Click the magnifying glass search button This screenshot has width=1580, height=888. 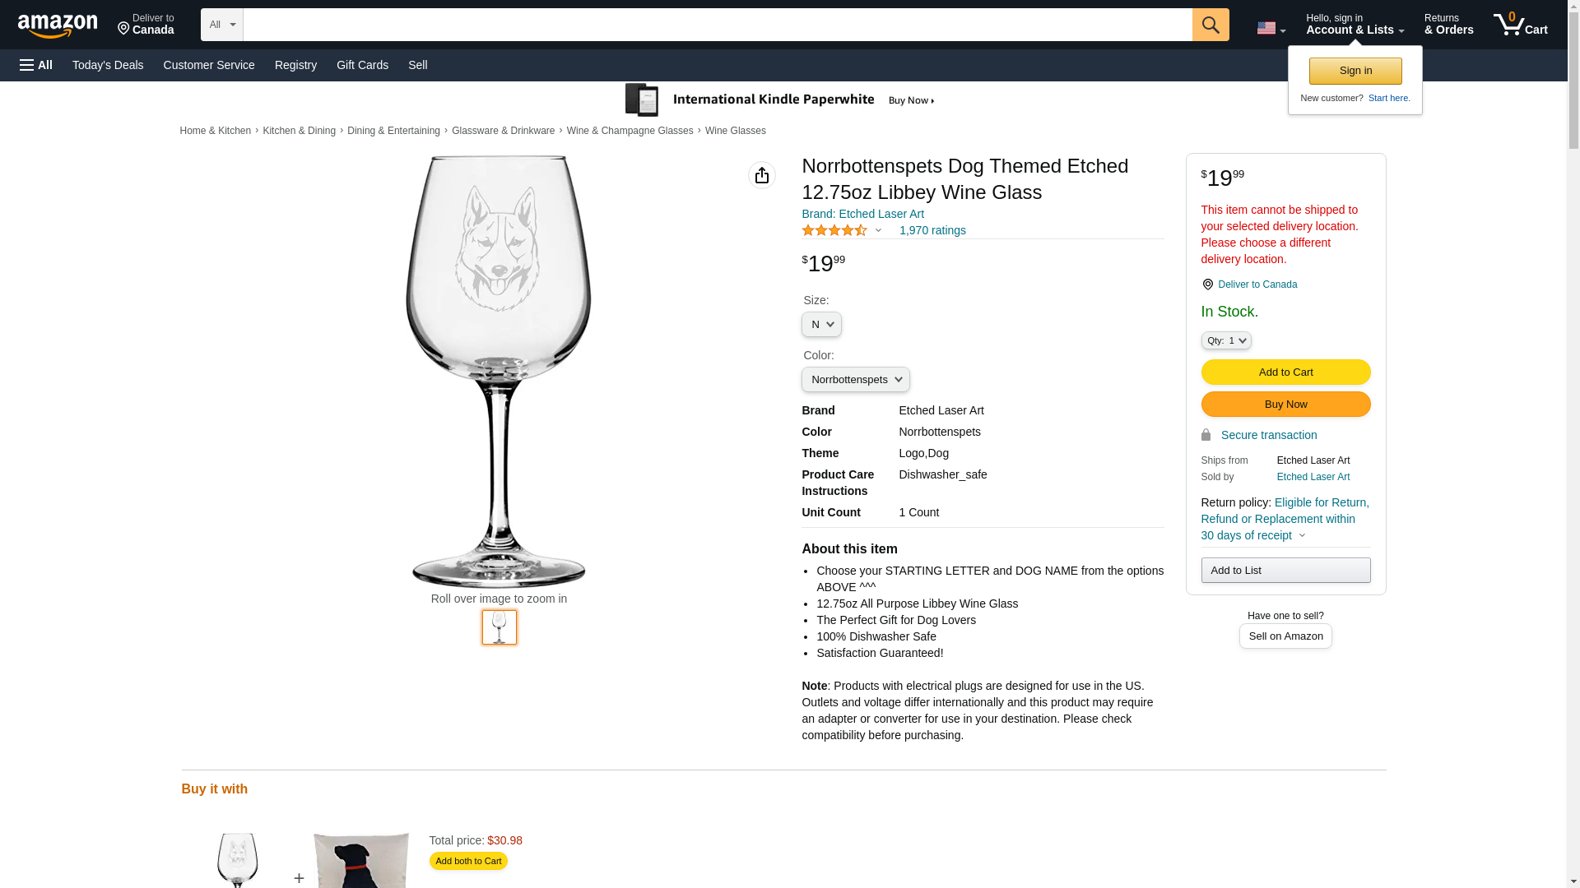pos(1211,25)
